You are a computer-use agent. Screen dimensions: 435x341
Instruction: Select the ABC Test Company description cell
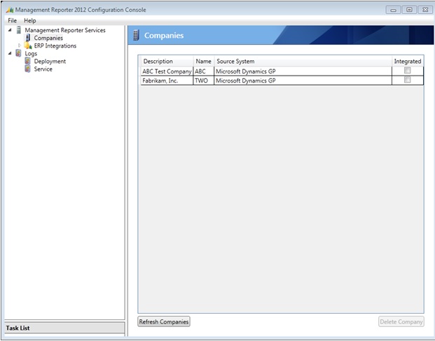point(167,71)
